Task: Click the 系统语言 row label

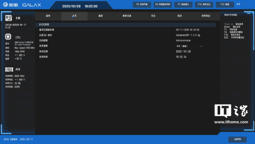Action: click(x=43, y=46)
